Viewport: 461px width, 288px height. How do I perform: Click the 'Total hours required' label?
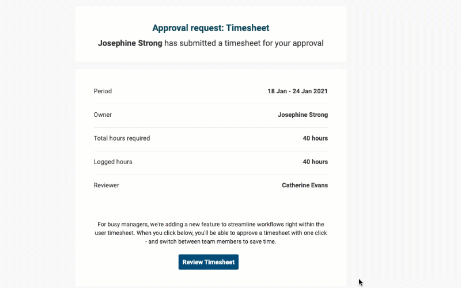click(122, 138)
